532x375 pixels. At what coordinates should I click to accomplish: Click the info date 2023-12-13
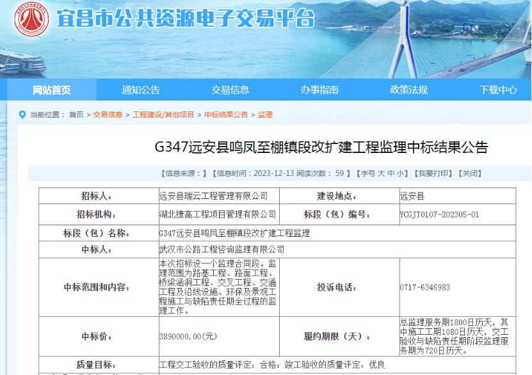pos(273,173)
